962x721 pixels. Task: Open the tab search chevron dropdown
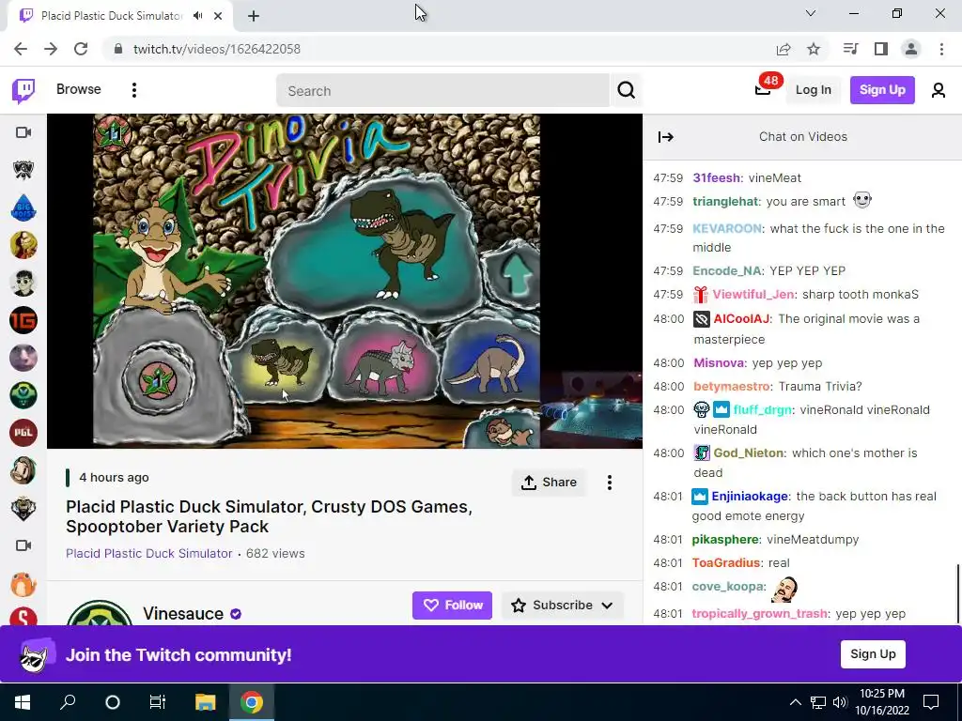coord(811,13)
